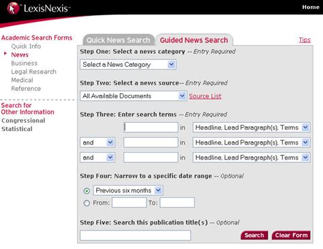This screenshot has width=323, height=249.
Task: Open the Tips link
Action: tap(305, 40)
